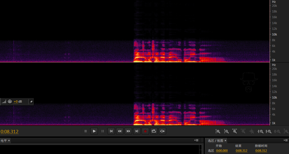
Task: Click the 选区 row label
Action: (211, 151)
